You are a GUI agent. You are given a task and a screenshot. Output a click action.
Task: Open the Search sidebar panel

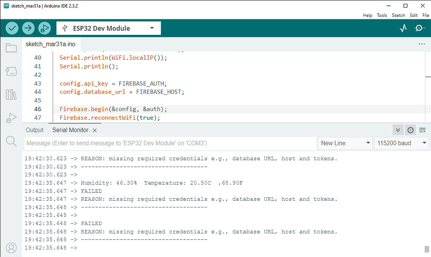click(11, 141)
